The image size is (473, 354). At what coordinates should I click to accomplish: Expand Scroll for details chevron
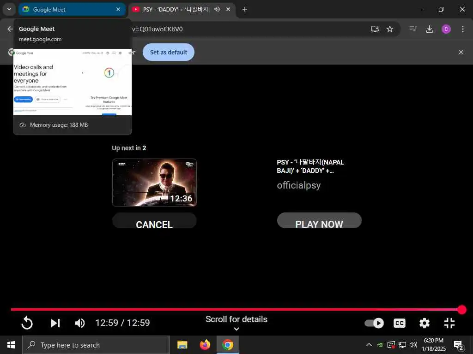click(x=236, y=329)
